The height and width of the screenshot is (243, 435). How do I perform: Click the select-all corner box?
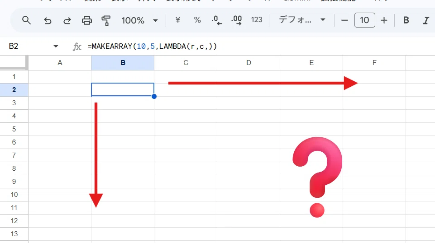tap(14, 63)
